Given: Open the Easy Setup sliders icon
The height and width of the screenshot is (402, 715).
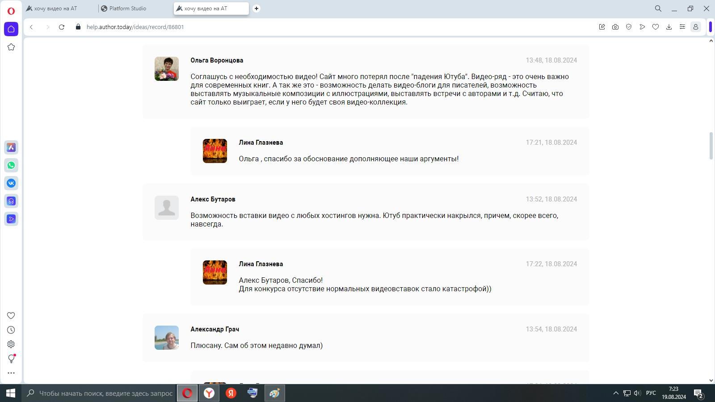Looking at the screenshot, I should click(x=682, y=27).
